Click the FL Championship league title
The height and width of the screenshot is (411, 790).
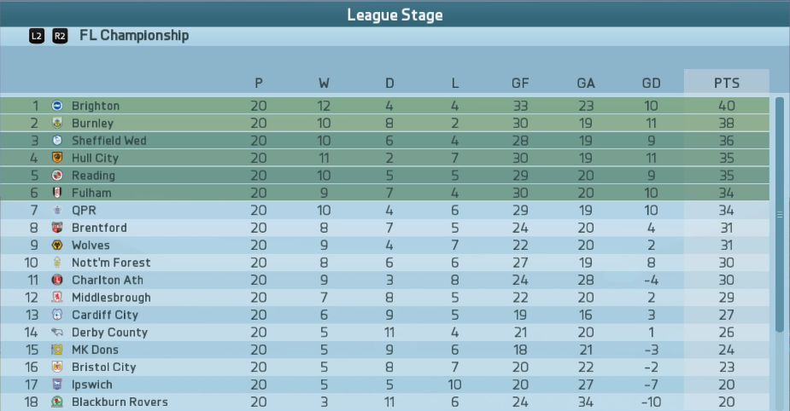click(x=134, y=35)
